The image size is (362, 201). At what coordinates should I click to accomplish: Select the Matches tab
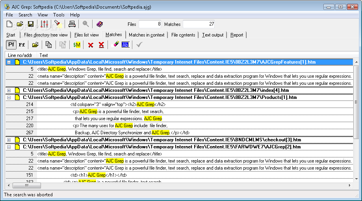point(113,35)
